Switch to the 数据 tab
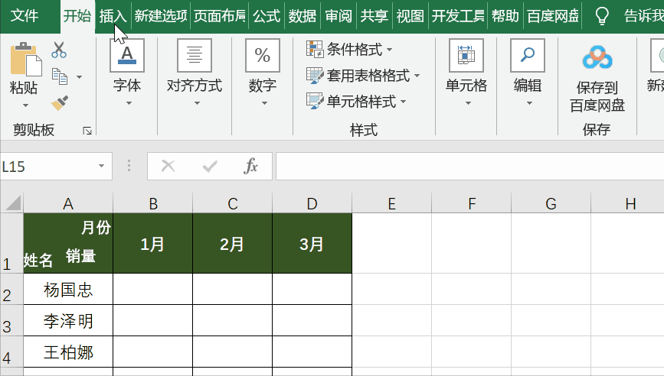Viewport: 664px width, 376px height. click(303, 16)
